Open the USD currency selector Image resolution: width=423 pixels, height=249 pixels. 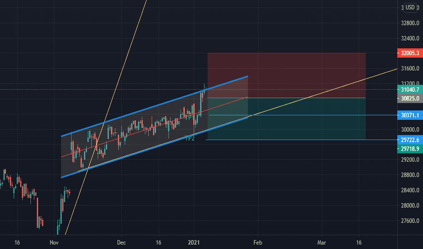tap(410, 7)
